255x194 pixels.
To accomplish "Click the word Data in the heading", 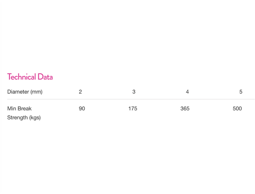I will (45, 77).
